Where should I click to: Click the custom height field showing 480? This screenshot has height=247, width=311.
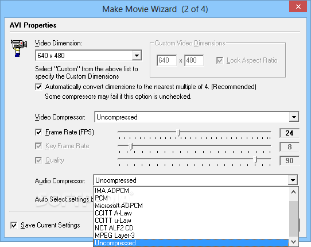point(194,60)
